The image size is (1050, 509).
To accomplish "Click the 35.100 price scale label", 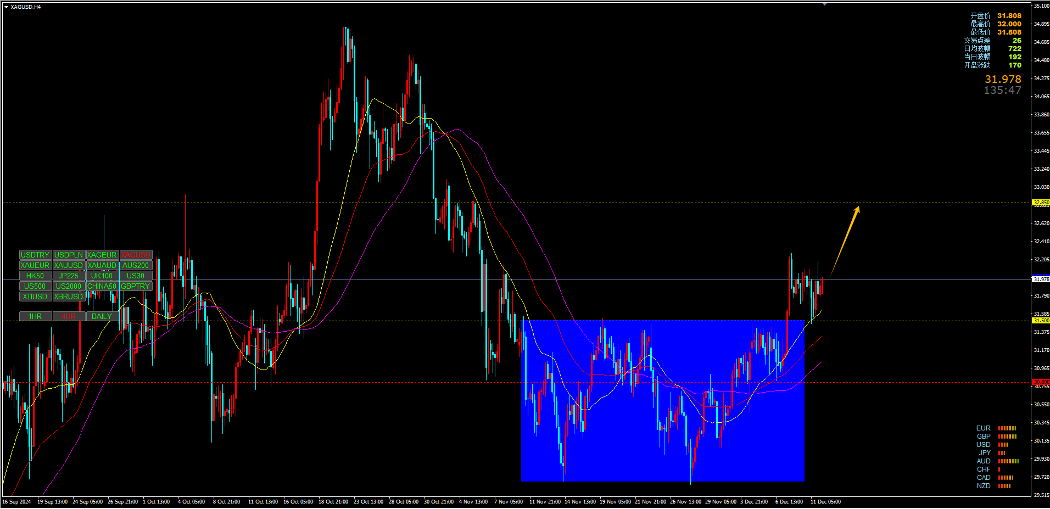I will pos(1042,6).
